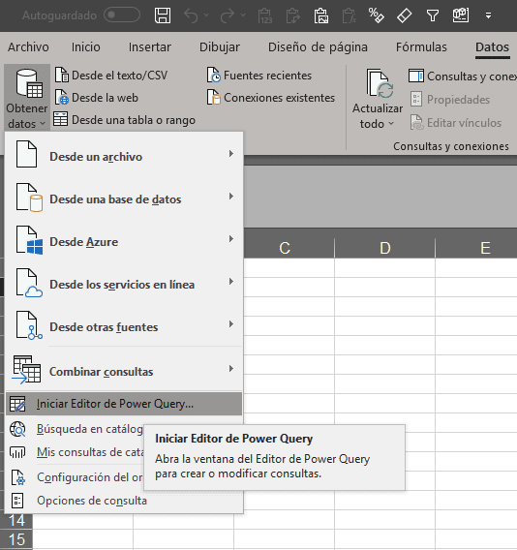This screenshot has width=517, height=550.
Task: Open the customize quick access toolbar dropdown
Action: tap(488, 15)
